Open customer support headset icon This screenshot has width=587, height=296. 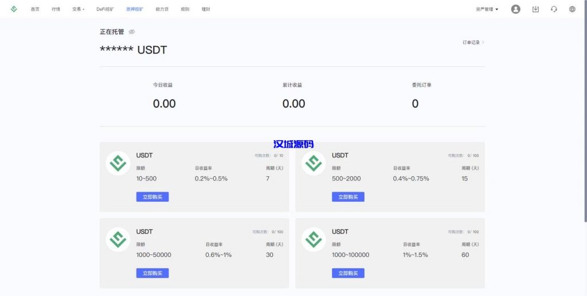(554, 9)
